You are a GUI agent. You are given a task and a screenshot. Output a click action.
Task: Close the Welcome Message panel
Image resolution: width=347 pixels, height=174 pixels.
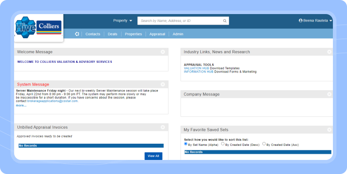coord(163,52)
